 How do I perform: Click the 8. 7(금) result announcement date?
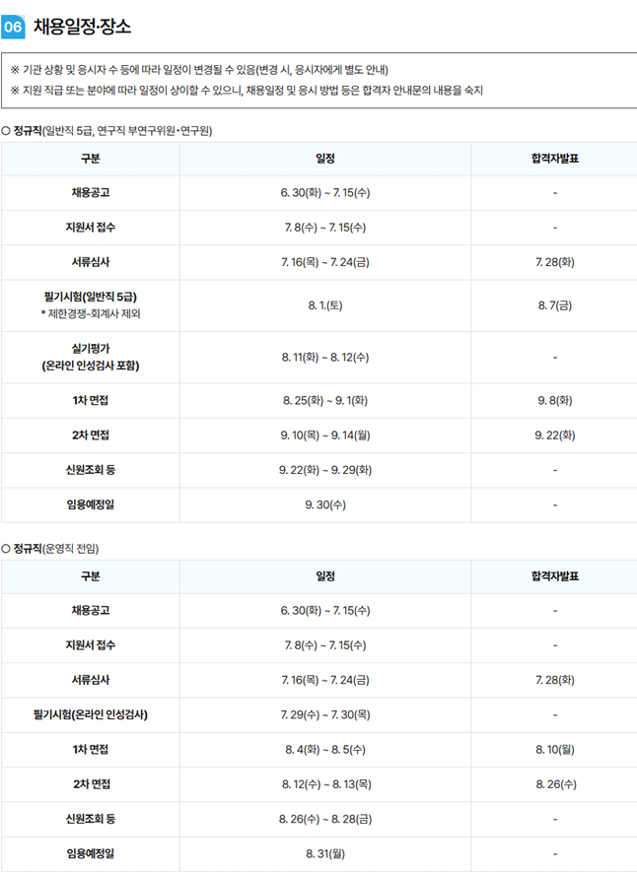click(554, 305)
